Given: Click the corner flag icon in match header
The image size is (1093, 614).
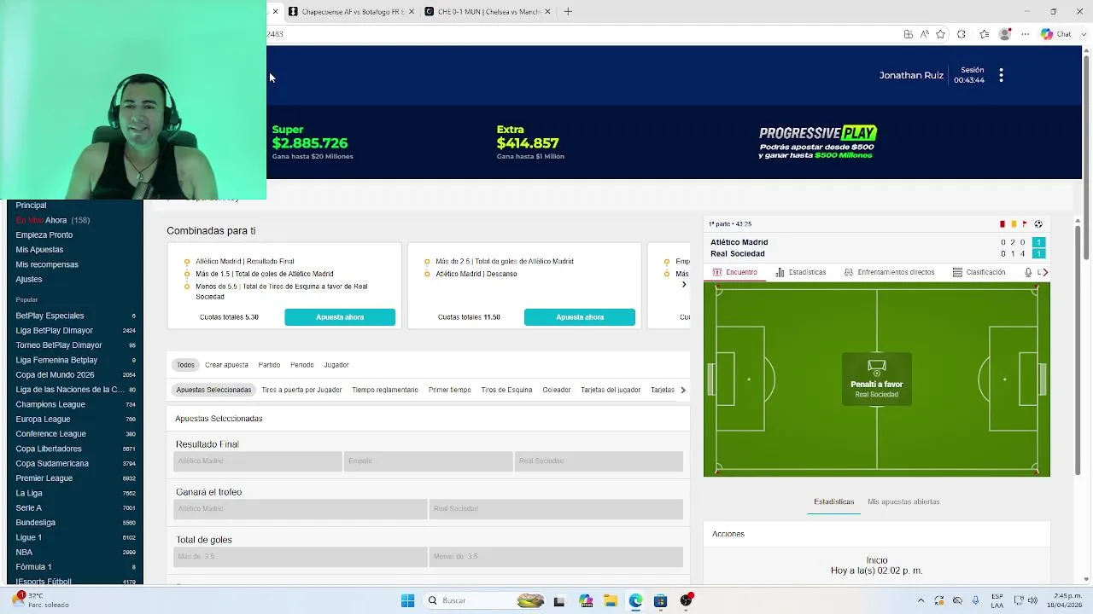Looking at the screenshot, I should pyautogui.click(x=1025, y=224).
